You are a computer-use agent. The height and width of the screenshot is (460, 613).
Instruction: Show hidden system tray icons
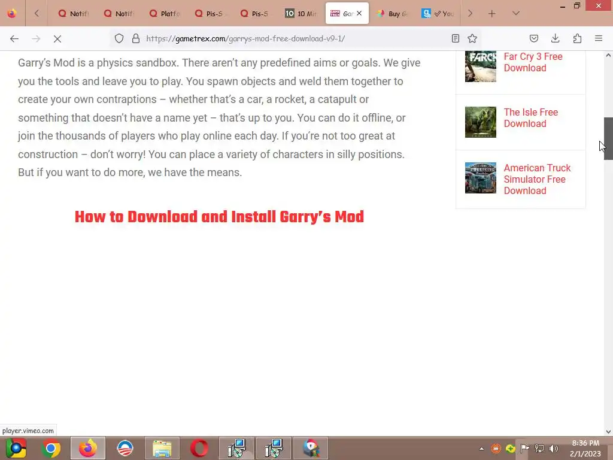[x=481, y=449]
